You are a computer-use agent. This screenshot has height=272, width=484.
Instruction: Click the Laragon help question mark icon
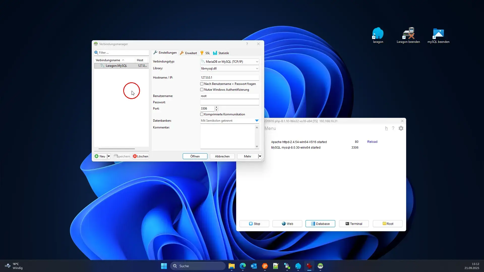[393, 128]
